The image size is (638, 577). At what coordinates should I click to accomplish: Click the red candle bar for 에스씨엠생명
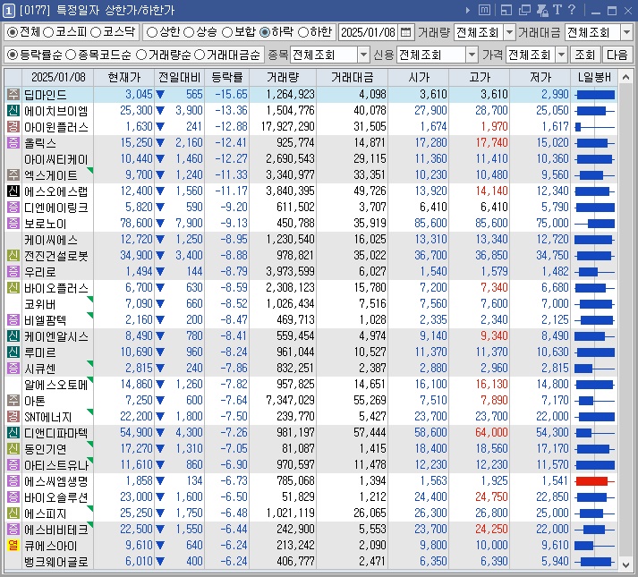coord(592,481)
